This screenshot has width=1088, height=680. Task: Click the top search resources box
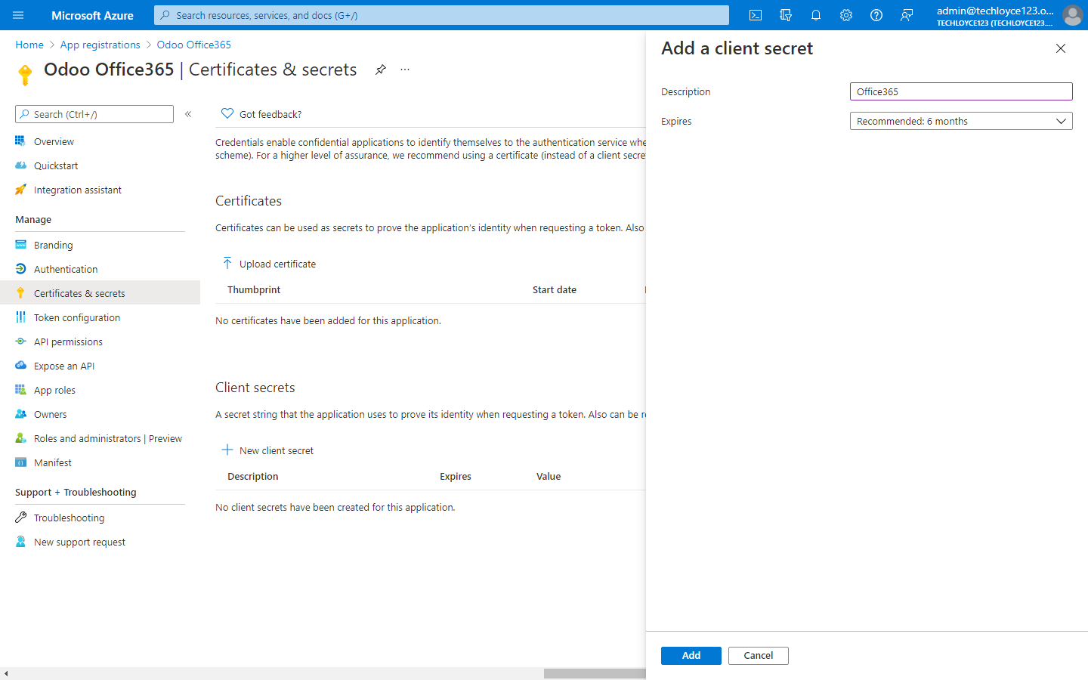coord(442,15)
